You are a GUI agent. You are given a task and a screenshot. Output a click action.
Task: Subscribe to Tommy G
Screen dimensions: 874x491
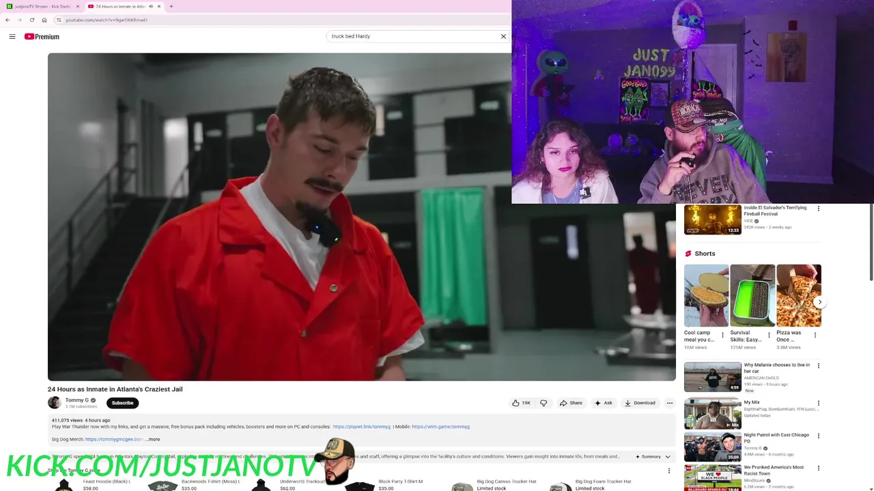pos(123,403)
